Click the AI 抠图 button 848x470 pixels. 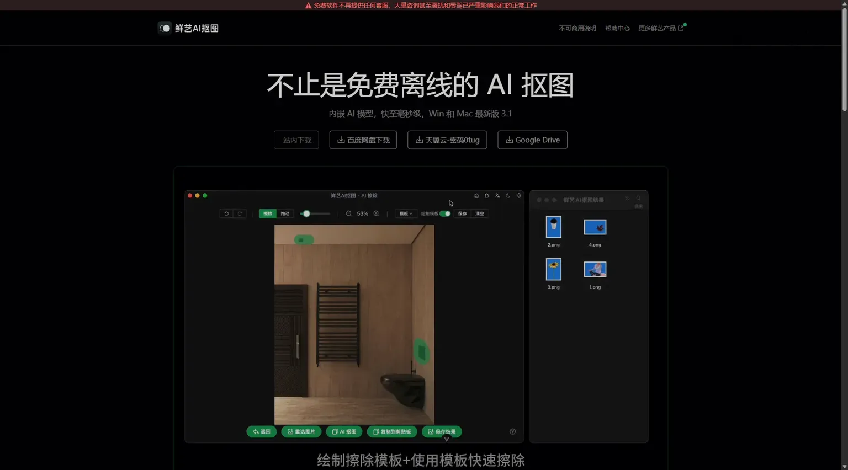(344, 431)
